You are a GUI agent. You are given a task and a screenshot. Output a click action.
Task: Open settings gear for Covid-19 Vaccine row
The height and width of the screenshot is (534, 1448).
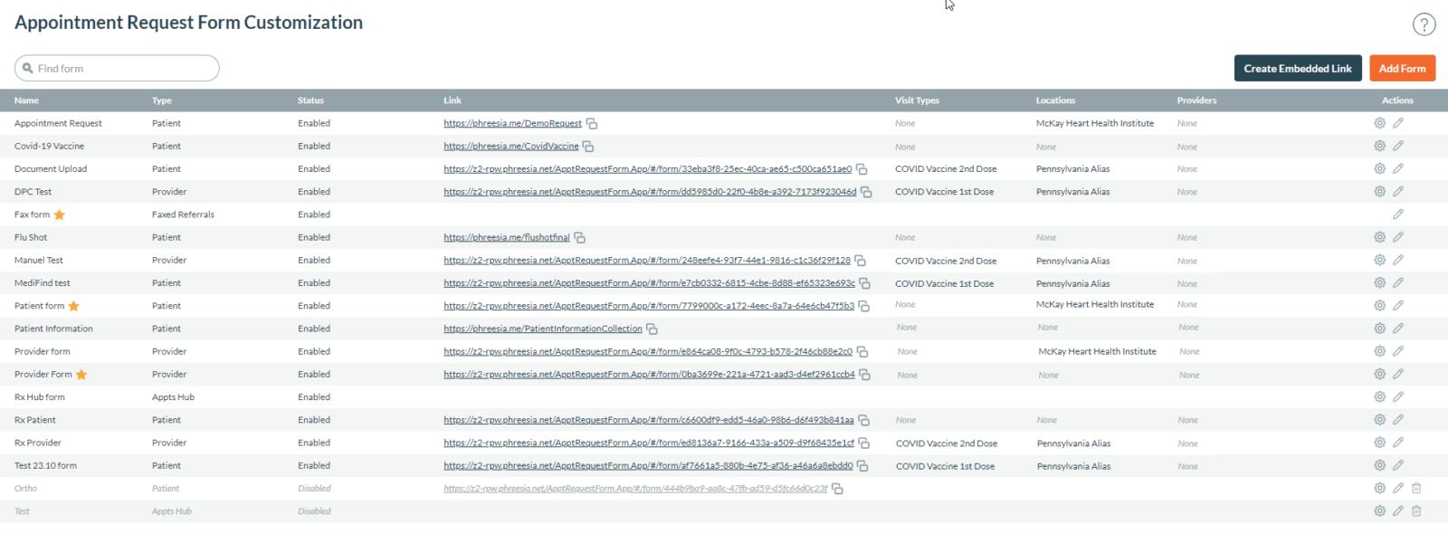[x=1379, y=146]
